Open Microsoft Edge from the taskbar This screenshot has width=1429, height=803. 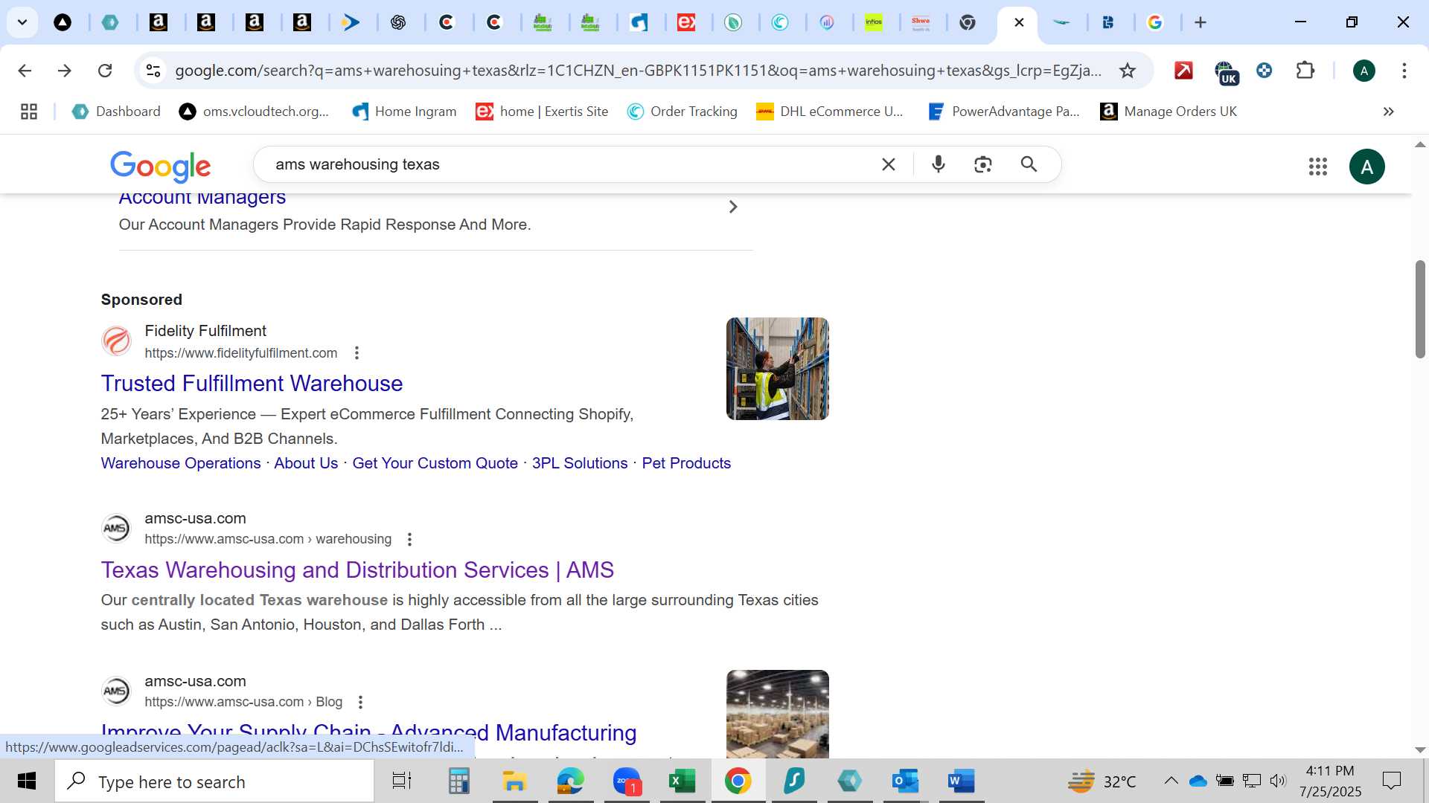tap(571, 781)
